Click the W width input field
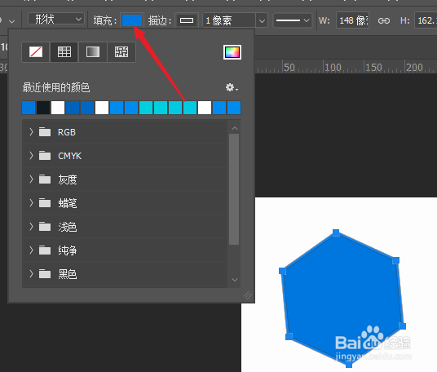Image resolution: width=437 pixels, height=372 pixels. (x=352, y=20)
